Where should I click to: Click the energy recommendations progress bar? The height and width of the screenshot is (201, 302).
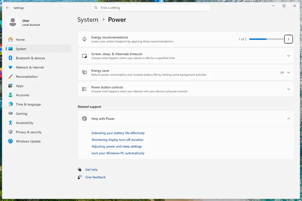tap(266, 39)
